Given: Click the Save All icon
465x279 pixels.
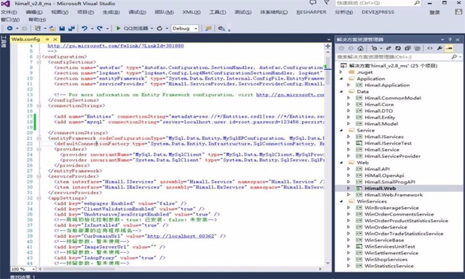Looking at the screenshot, I should click(71, 28).
